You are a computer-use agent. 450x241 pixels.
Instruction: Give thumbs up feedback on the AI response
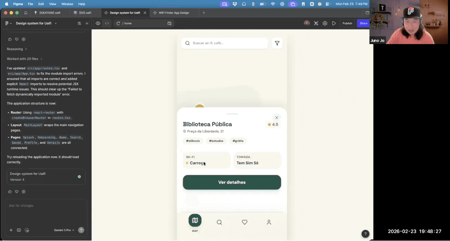tap(10, 39)
